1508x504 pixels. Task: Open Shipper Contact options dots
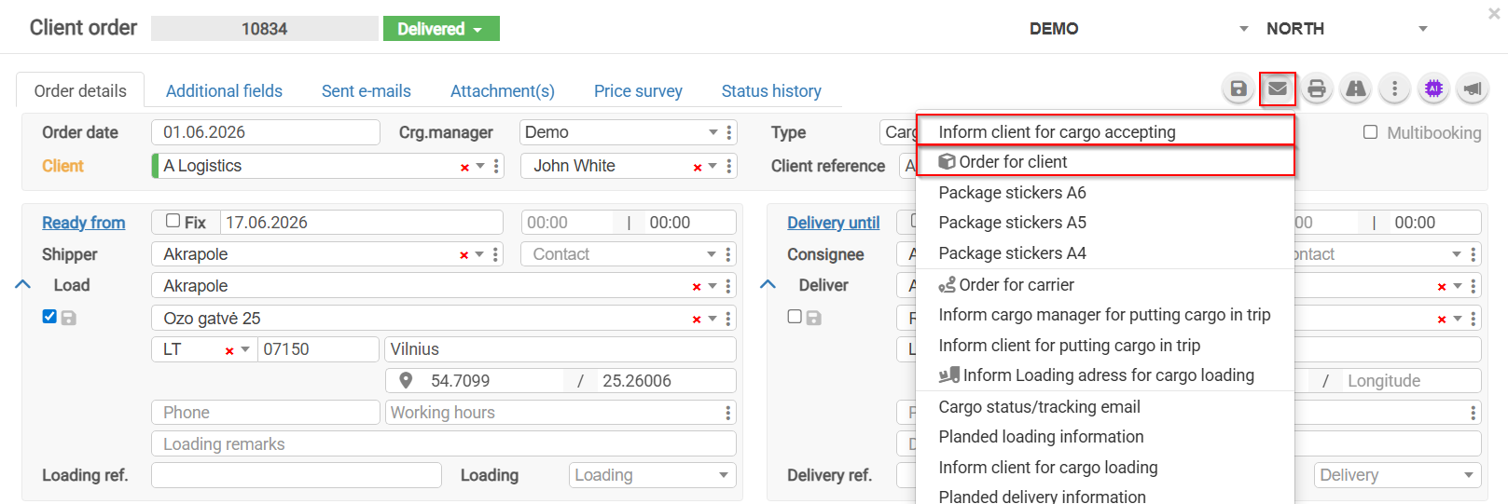(x=728, y=254)
